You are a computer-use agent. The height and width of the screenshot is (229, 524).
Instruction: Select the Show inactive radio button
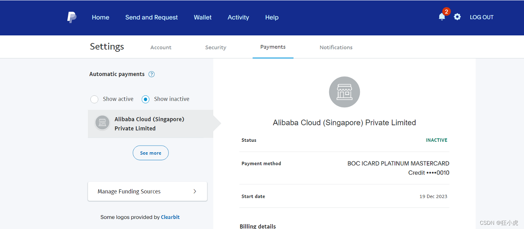coord(145,99)
